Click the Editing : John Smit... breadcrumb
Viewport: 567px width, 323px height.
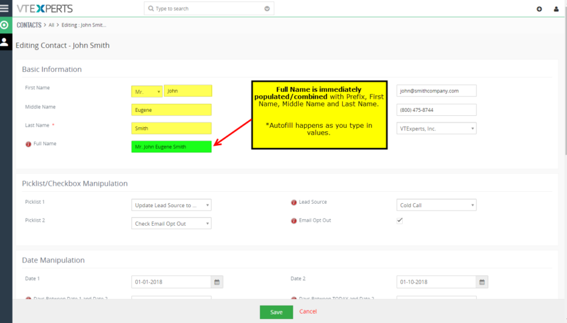tap(84, 25)
